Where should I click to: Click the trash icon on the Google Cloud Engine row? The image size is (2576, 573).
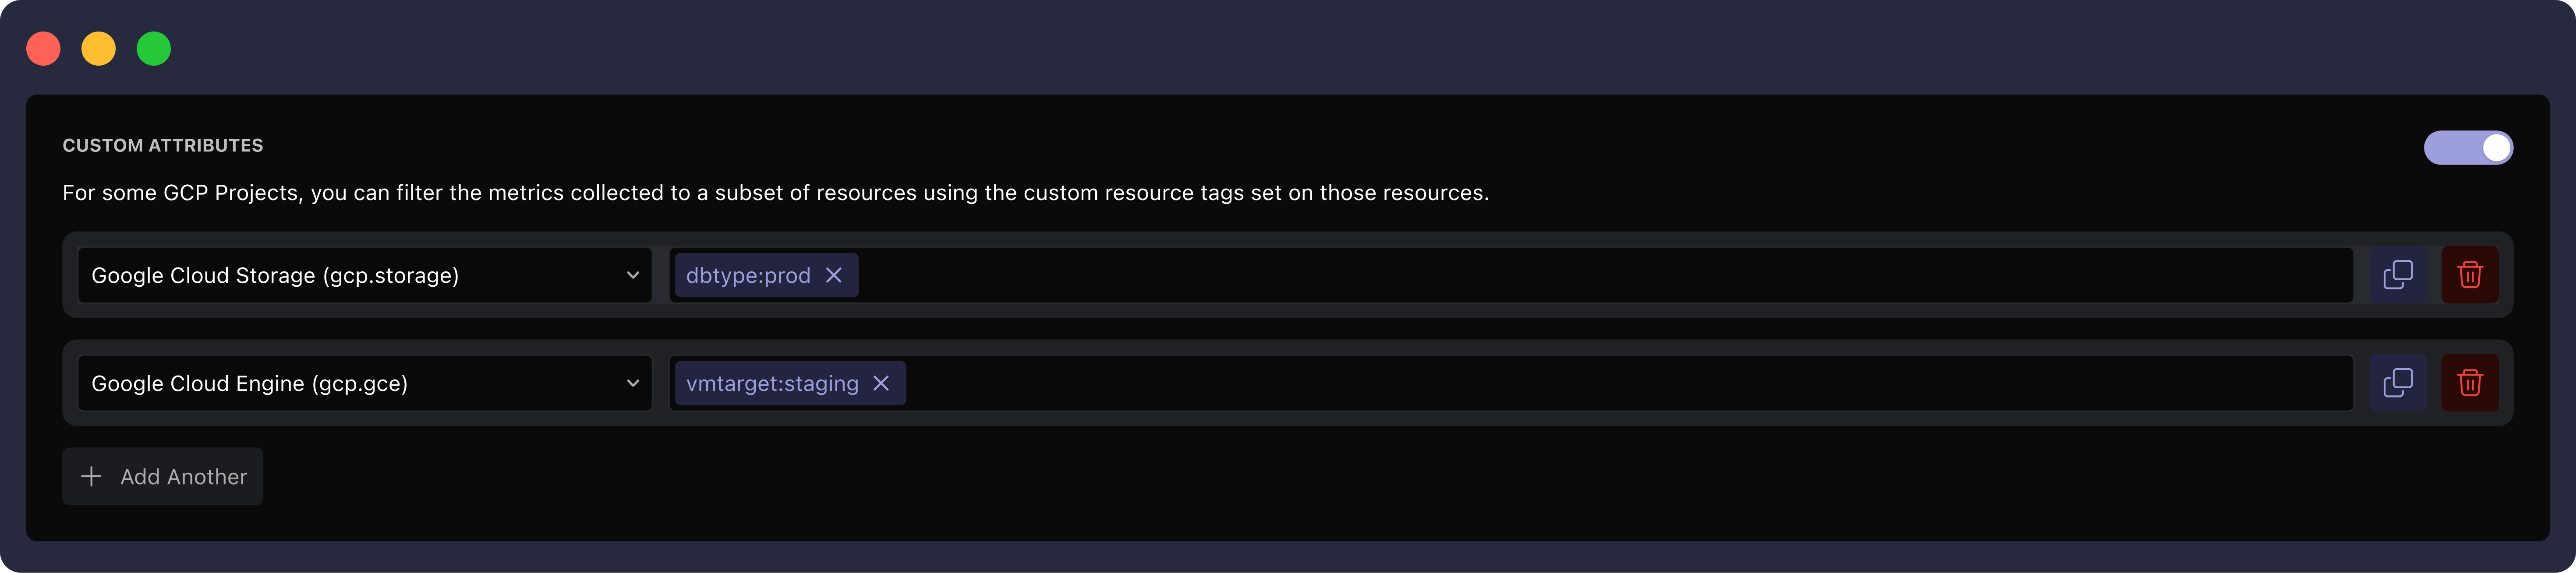coord(2470,382)
